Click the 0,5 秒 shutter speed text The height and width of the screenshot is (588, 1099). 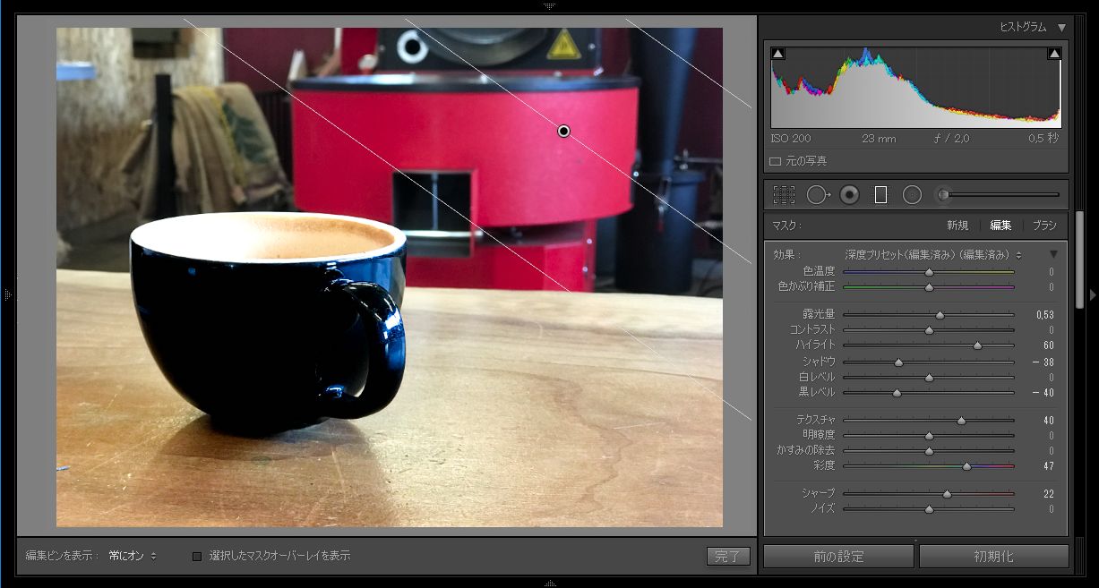tap(1043, 139)
